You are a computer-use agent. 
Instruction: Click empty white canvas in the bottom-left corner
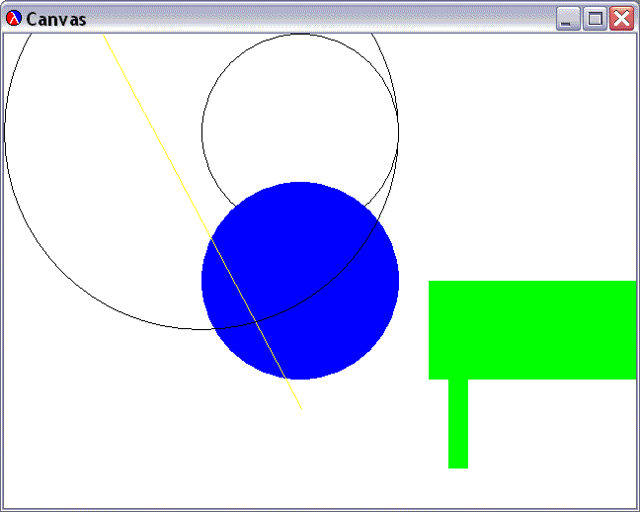pyautogui.click(x=40, y=474)
